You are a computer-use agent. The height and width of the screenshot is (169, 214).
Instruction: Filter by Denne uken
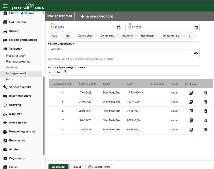tap(85, 36)
